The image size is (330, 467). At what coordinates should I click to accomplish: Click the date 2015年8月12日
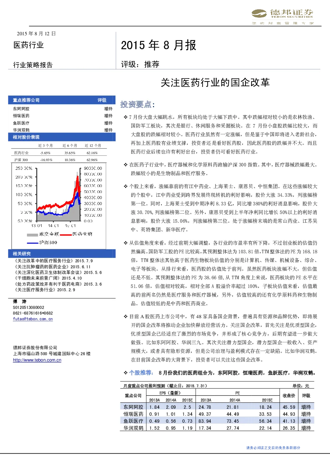point(36,34)
